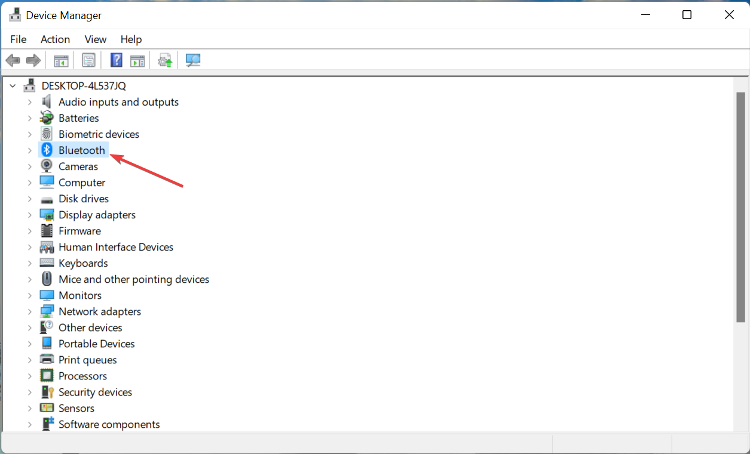The width and height of the screenshot is (750, 454).
Task: Open the Action menu
Action: pyautogui.click(x=55, y=39)
